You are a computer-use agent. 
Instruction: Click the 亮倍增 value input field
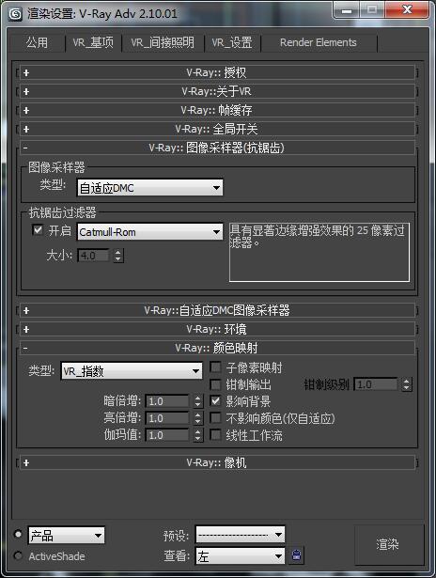167,418
